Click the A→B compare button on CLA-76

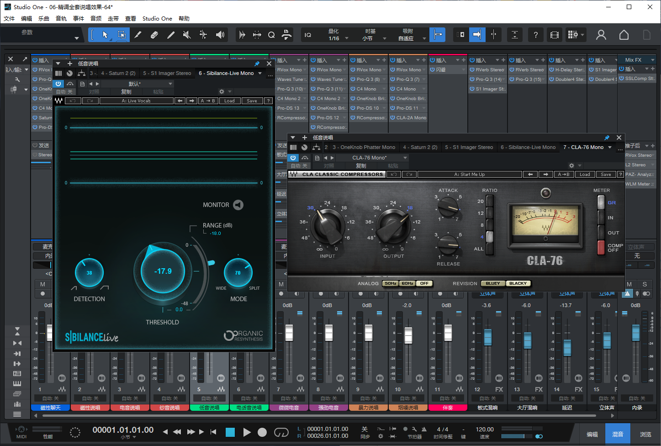click(564, 174)
